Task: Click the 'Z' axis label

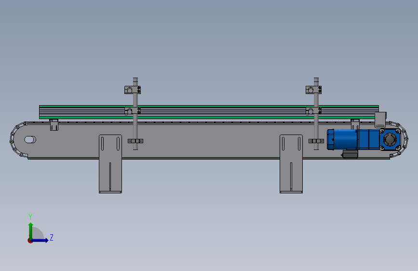Action: (52, 237)
